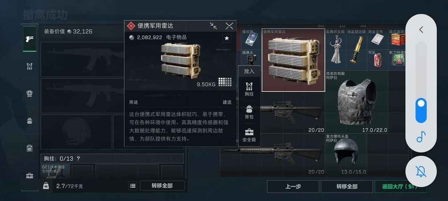
Task: Open chest rig capacity help question mark
Action: click(x=78, y=158)
